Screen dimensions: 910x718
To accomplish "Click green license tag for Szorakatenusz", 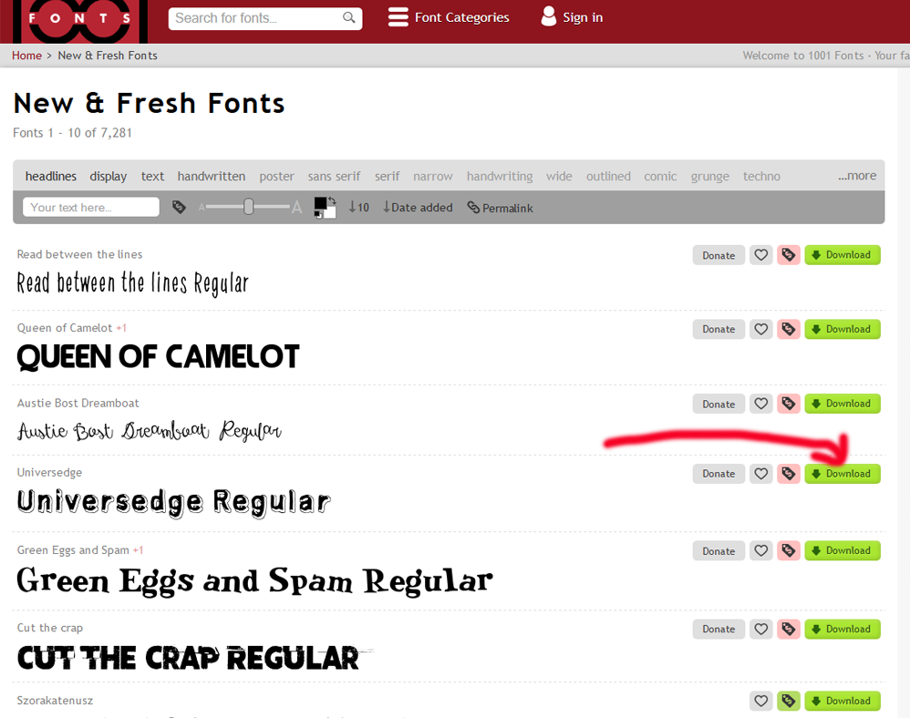I will point(788,702).
